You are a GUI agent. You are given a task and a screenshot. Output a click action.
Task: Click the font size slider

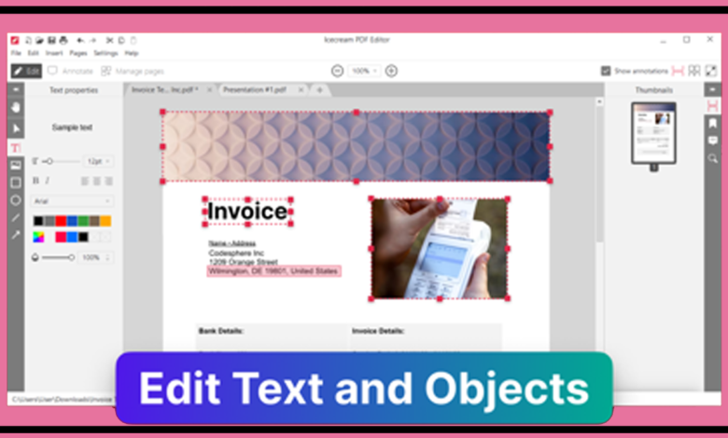61,161
